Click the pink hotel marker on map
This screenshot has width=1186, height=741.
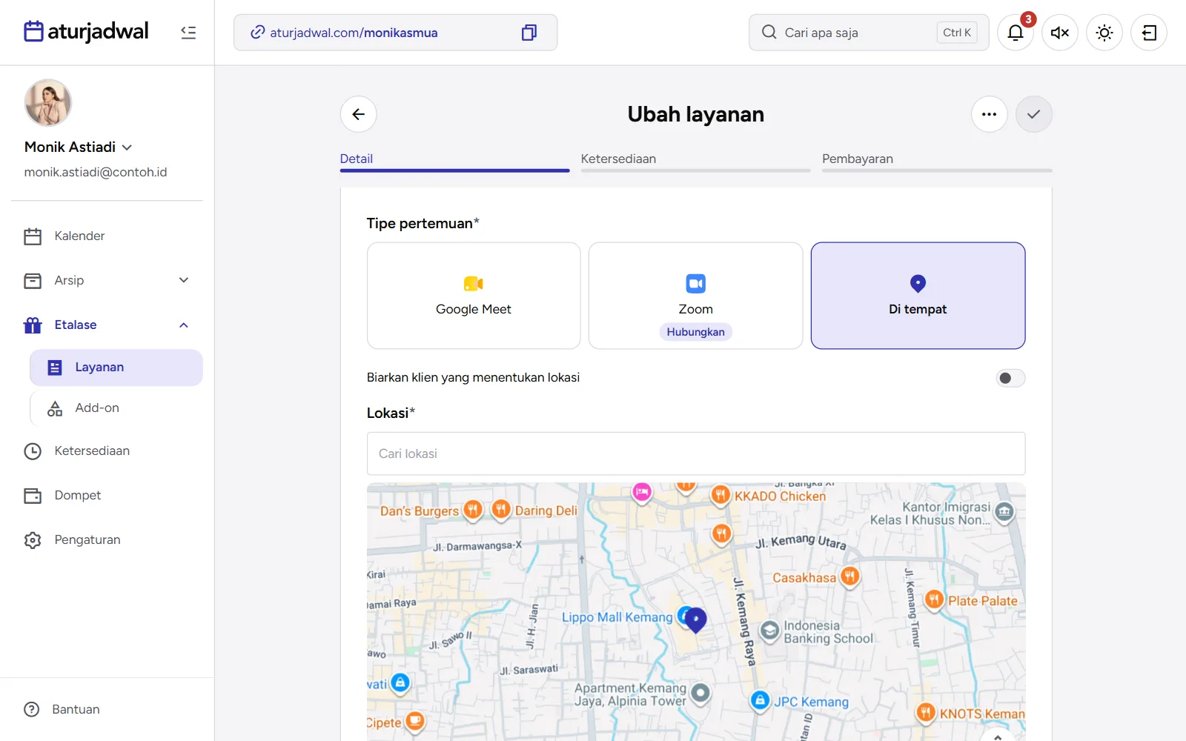(x=642, y=492)
